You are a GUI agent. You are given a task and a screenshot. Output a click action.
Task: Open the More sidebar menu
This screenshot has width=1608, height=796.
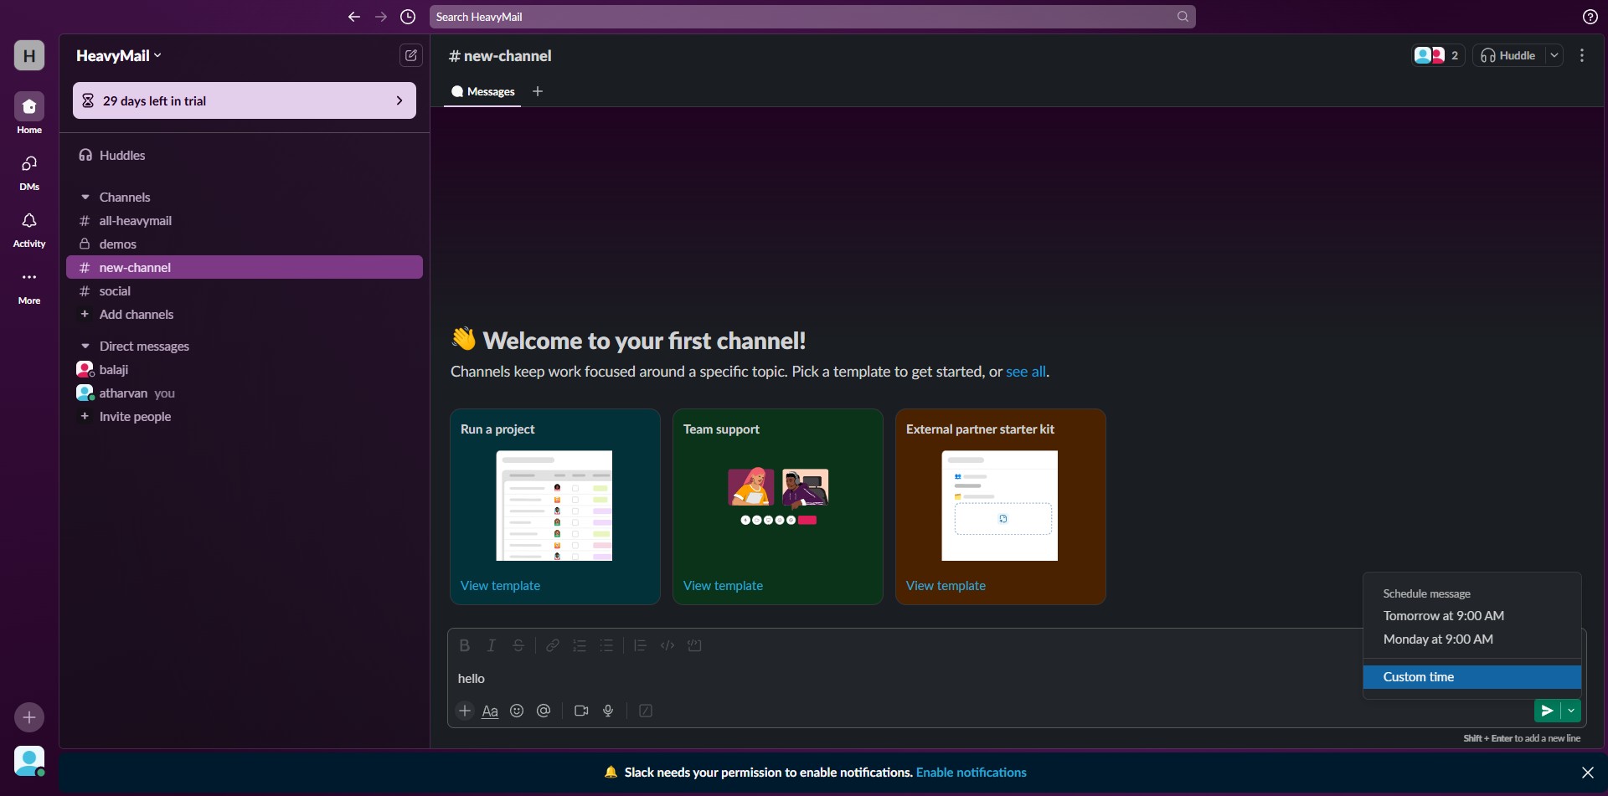tap(29, 285)
